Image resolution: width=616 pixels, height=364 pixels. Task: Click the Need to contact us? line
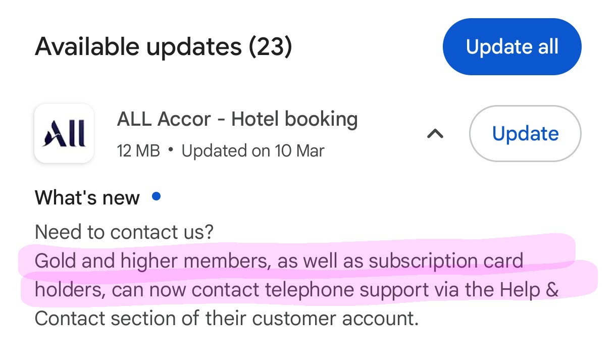pos(124,232)
